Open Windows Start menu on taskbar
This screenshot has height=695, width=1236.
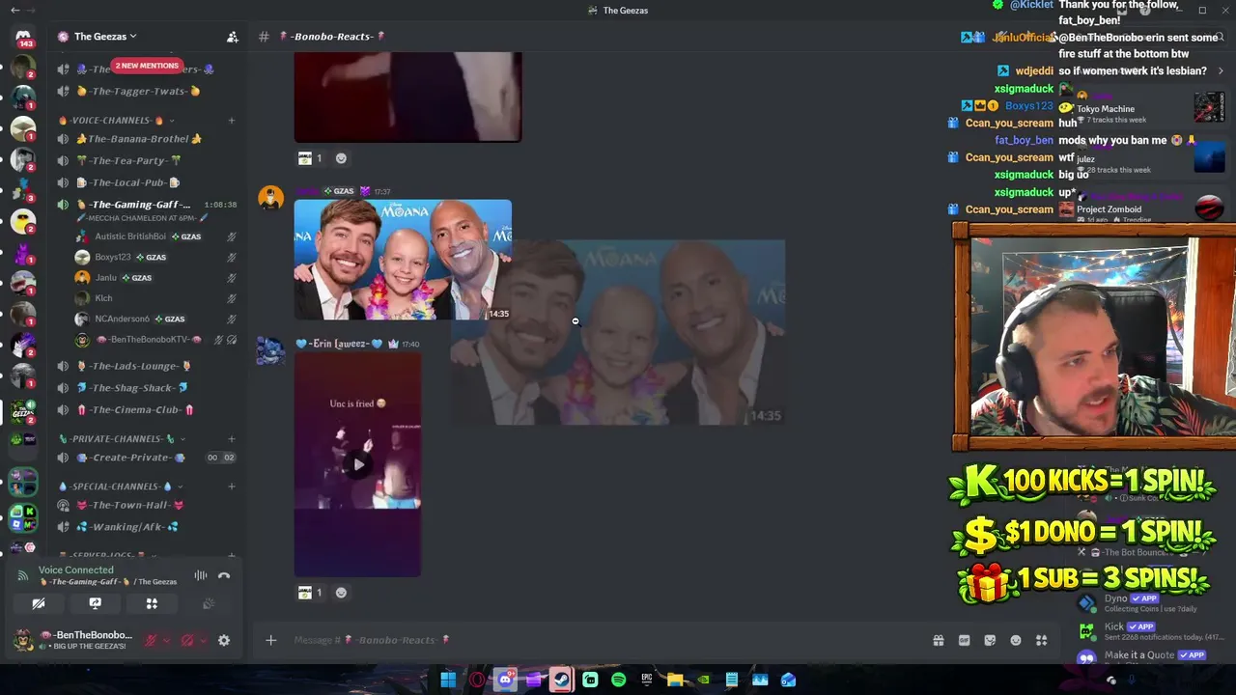448,681
